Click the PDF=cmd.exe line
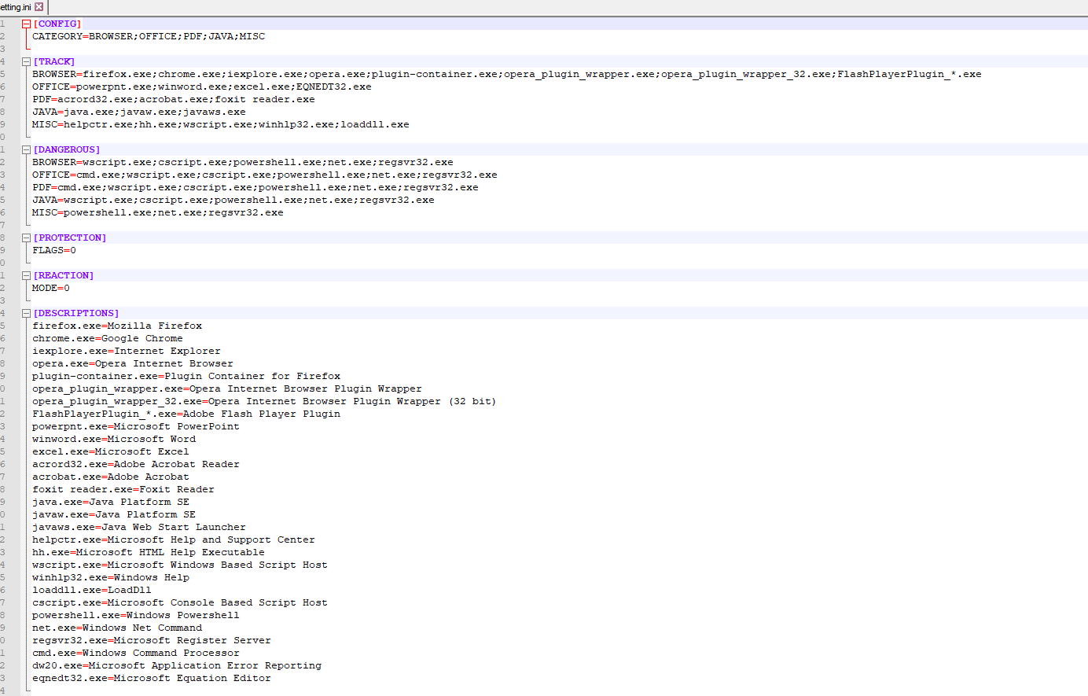Image resolution: width=1088 pixels, height=696 pixels. (255, 187)
